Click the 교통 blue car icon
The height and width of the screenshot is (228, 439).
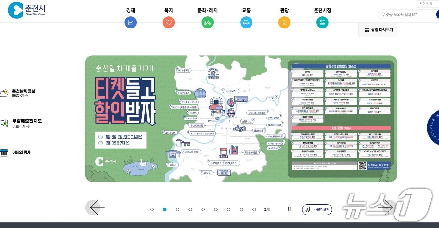click(x=246, y=22)
